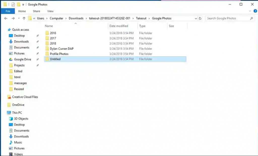Select Quick access in the navigation pane
This screenshot has width=258, height=156.
click(x=20, y=30)
